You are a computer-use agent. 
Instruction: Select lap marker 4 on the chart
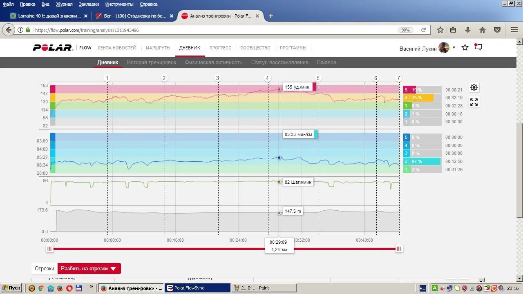click(x=267, y=78)
